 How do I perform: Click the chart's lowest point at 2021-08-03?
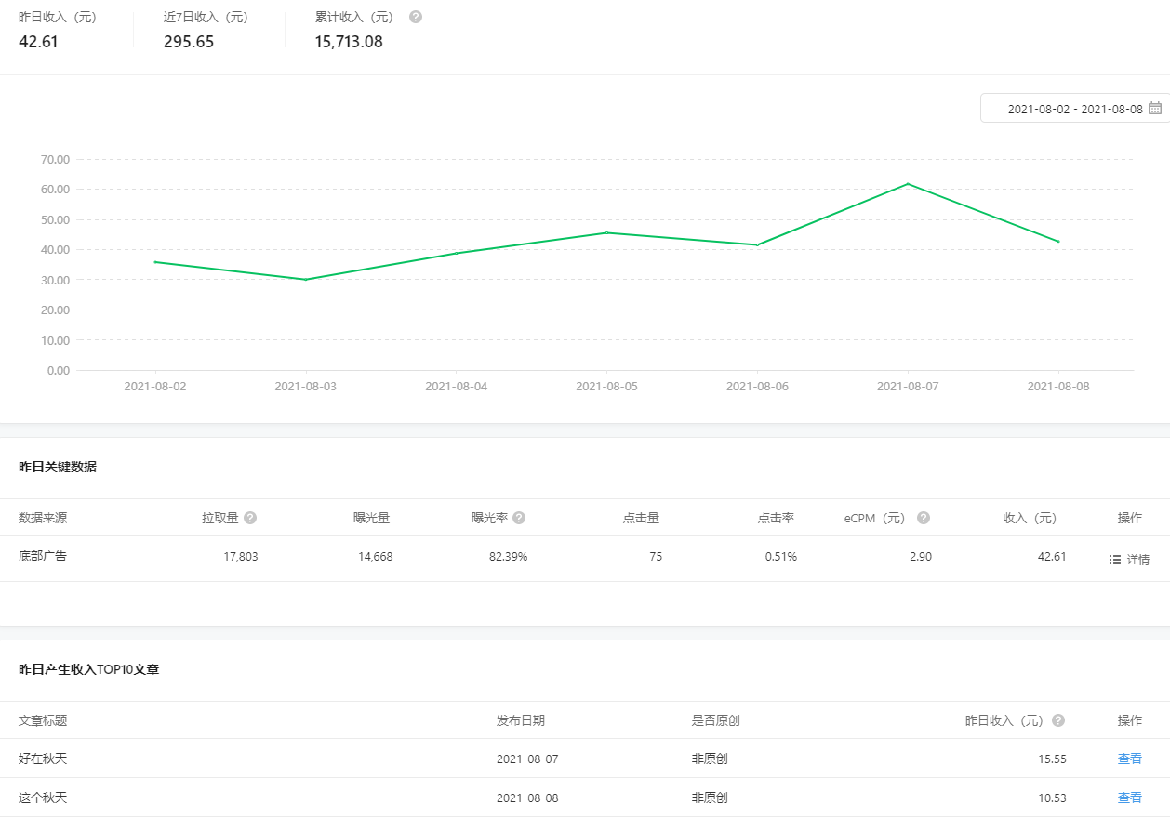306,280
